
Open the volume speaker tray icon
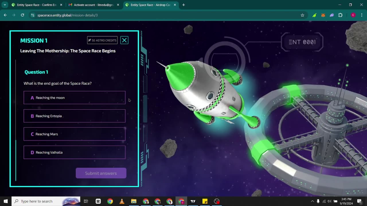329,201
